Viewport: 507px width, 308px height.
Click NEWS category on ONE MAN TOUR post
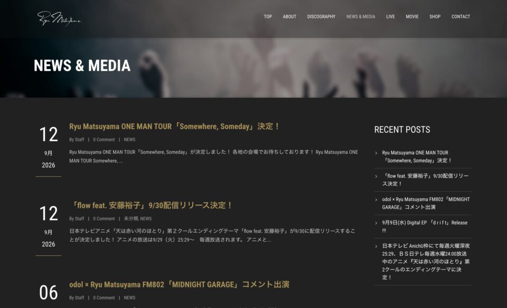(x=129, y=139)
